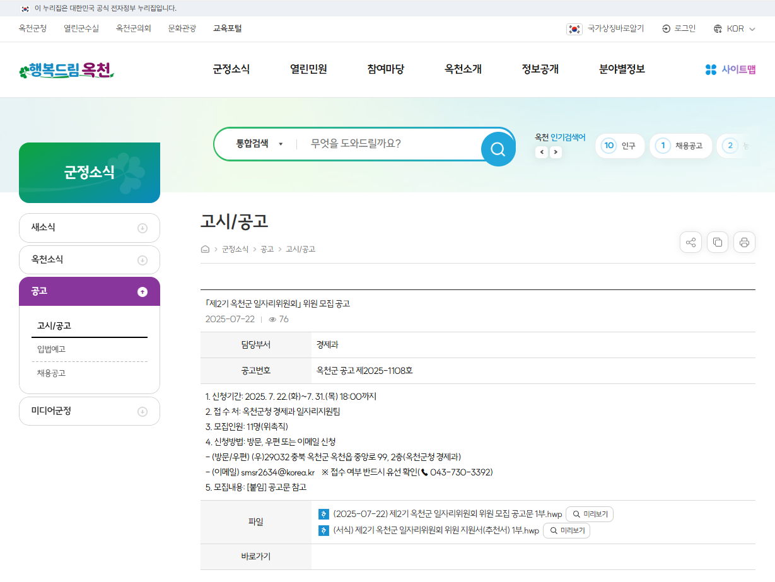Collapse the 공고 sidebar section
Screen dimensions: 775x582
click(143, 291)
